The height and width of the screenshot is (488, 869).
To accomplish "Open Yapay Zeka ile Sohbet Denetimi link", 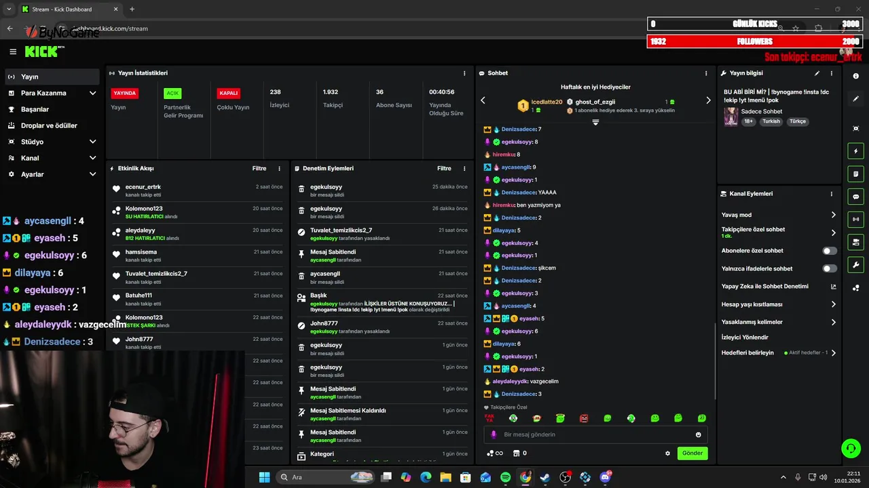I will coord(779,286).
